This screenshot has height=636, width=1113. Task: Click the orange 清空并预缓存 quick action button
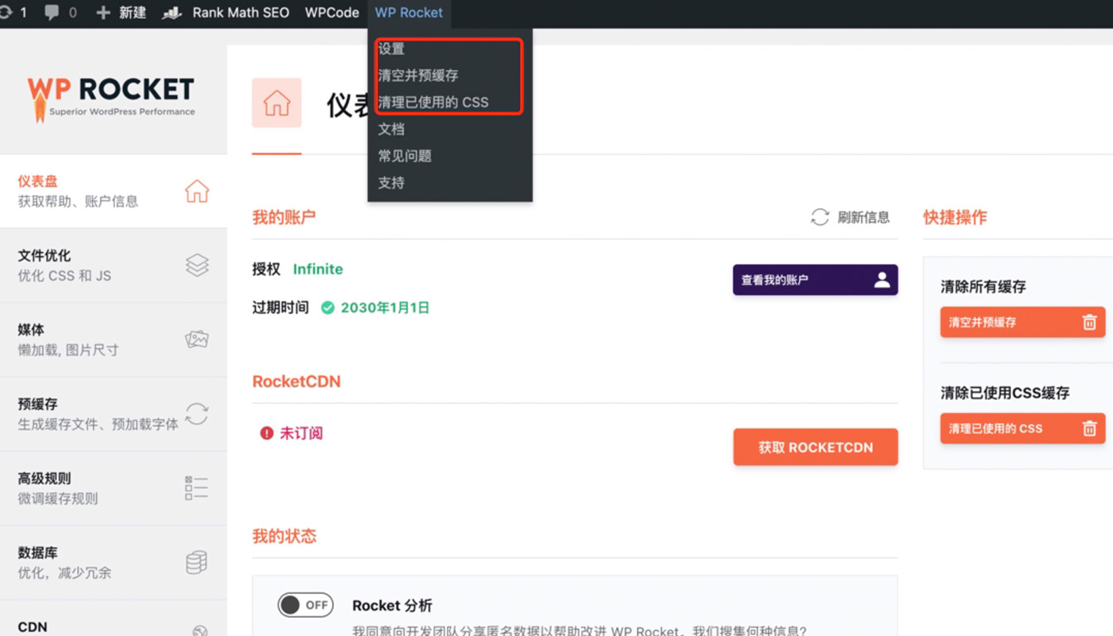[x=1022, y=322]
